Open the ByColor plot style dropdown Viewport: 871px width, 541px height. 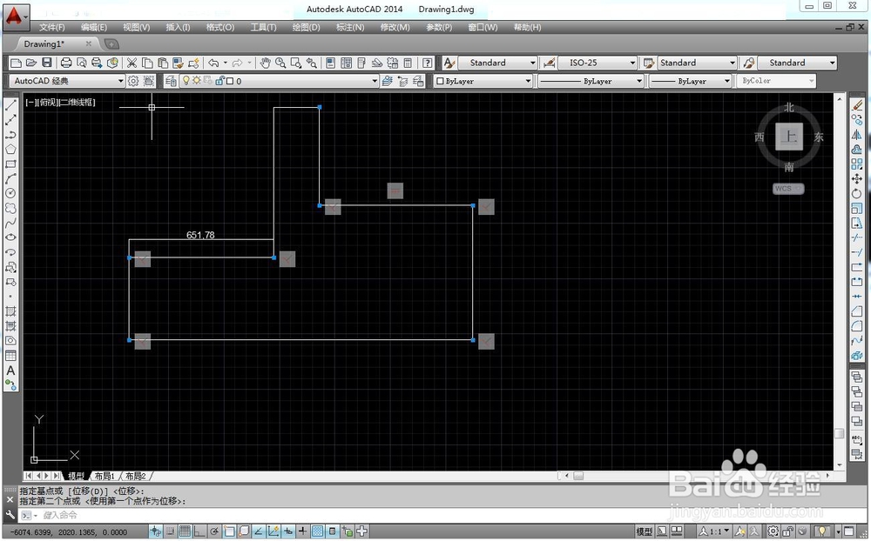[776, 81]
